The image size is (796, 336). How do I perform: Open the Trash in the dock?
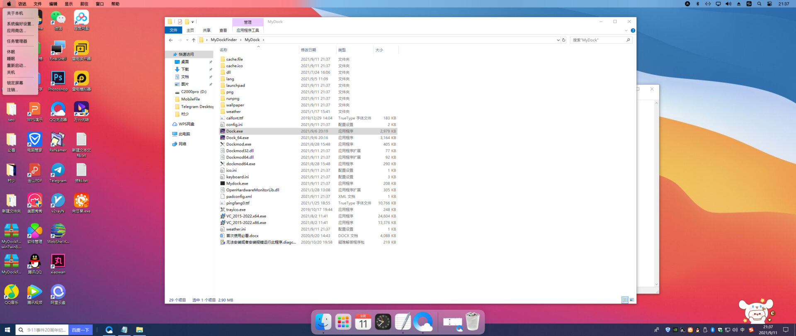(x=472, y=321)
